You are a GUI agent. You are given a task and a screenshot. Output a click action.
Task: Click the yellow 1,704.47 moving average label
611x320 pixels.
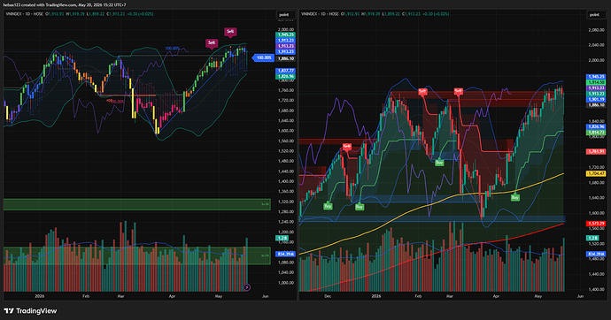click(x=596, y=173)
